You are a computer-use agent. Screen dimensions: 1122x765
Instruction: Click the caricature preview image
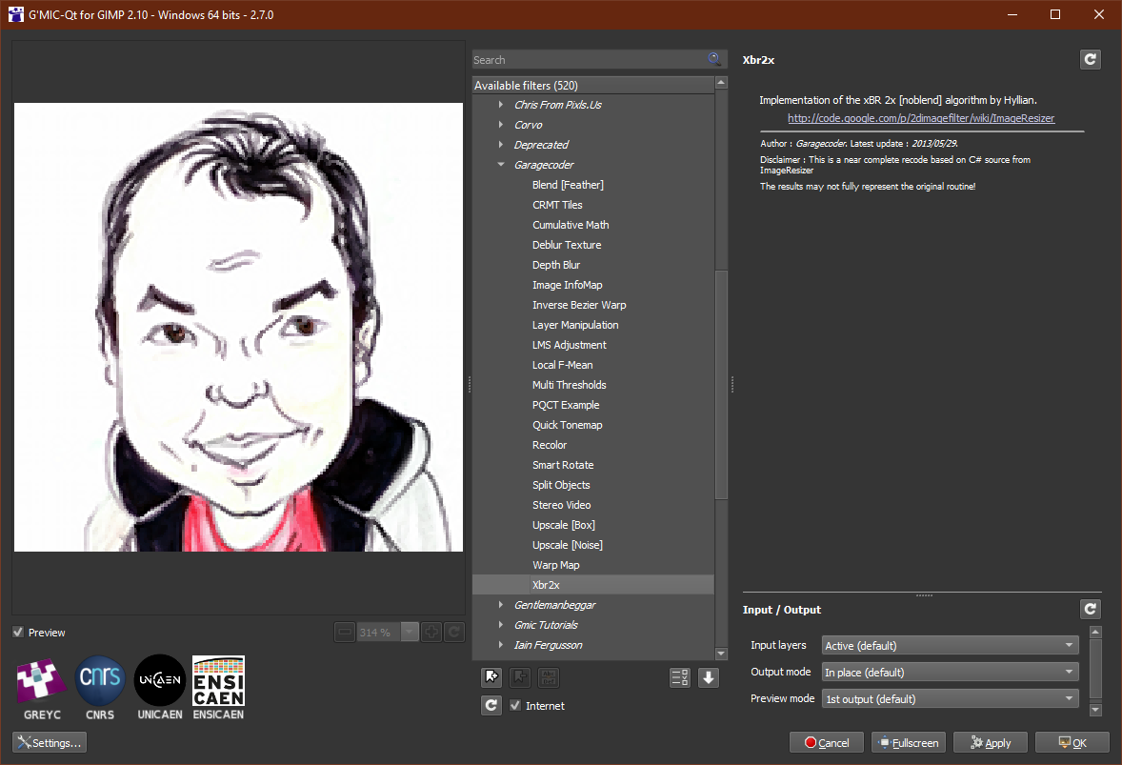click(238, 327)
